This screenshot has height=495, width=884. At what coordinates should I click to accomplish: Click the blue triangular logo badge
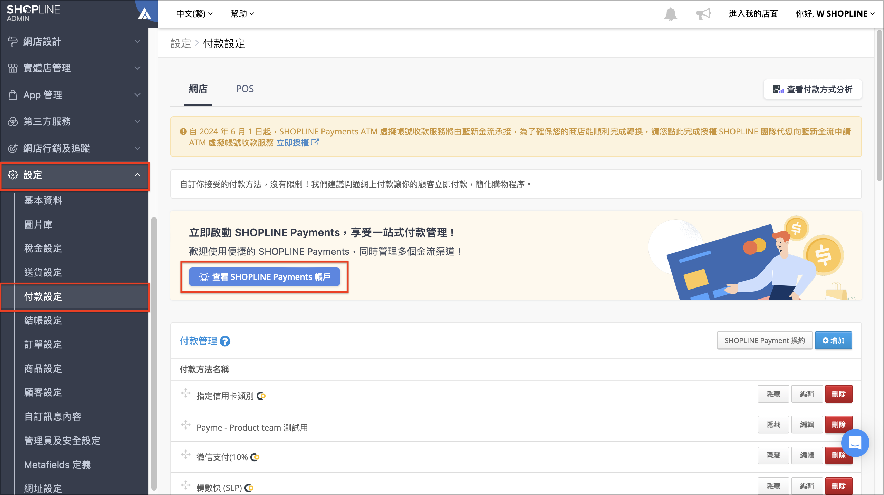click(144, 14)
